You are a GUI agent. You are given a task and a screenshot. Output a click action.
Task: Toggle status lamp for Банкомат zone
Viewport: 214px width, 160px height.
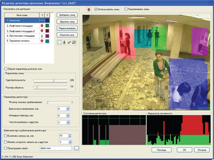tap(42, 20)
